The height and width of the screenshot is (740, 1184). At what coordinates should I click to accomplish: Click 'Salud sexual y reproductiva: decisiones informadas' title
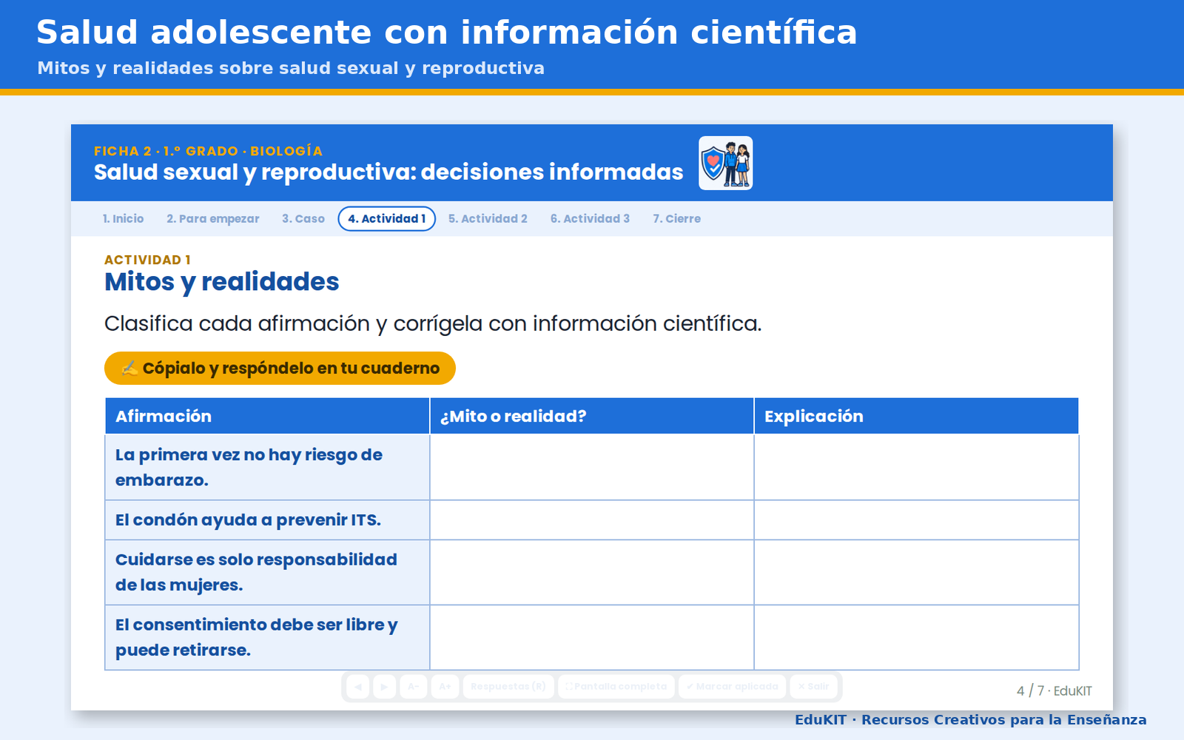click(388, 172)
